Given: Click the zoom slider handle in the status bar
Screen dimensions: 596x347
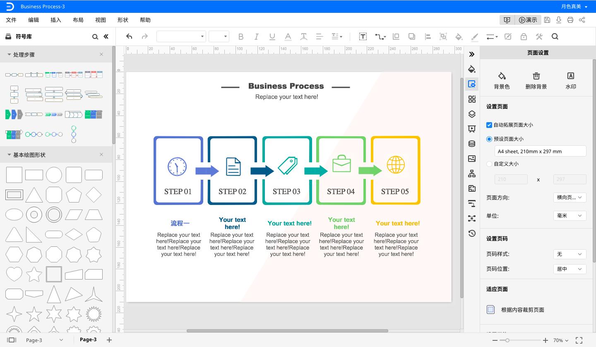Looking at the screenshot, I should pos(507,340).
